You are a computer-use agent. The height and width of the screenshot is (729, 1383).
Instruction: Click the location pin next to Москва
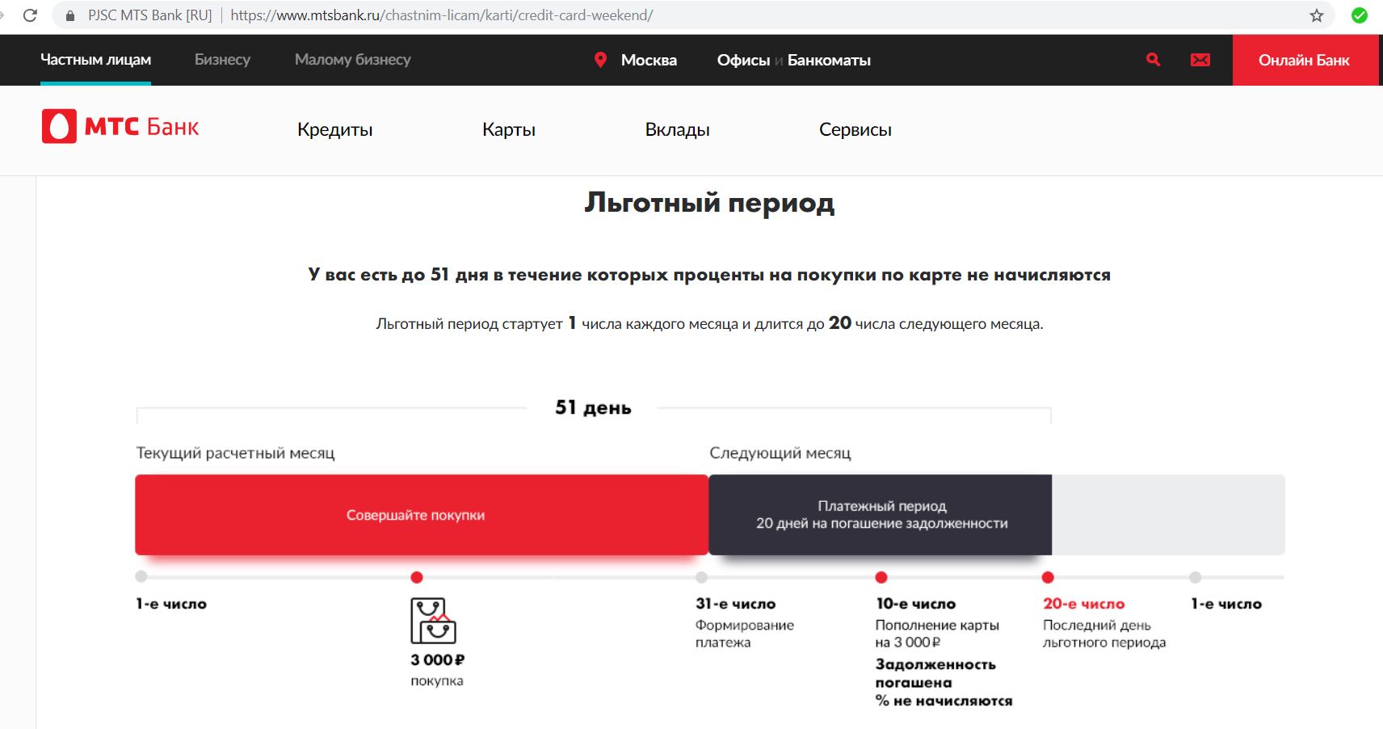600,60
